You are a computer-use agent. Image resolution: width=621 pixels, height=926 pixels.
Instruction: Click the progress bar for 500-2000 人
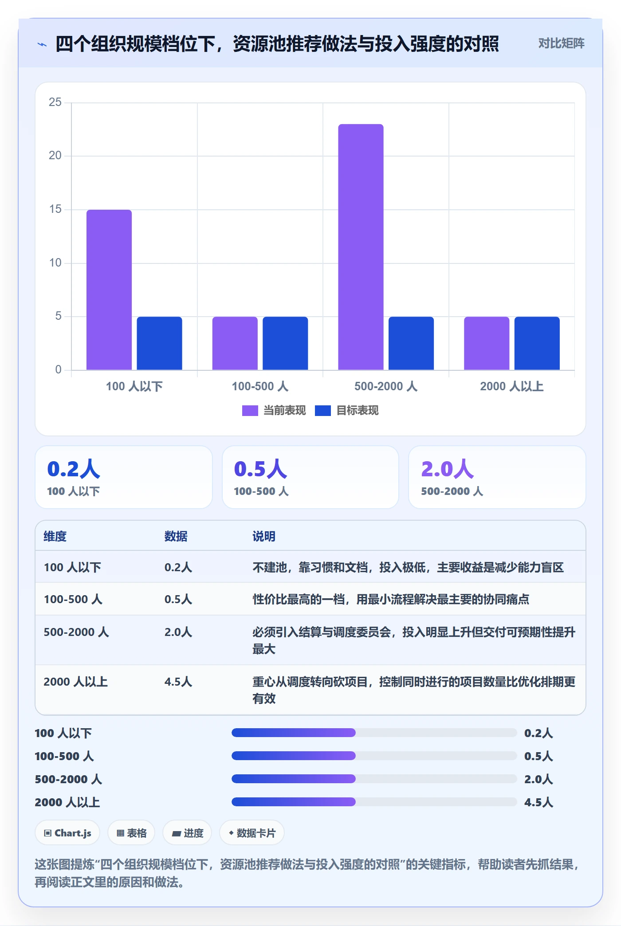pyautogui.click(x=374, y=779)
